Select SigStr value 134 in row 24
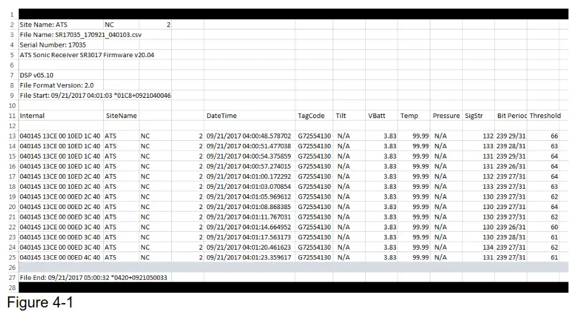The width and height of the screenshot is (574, 313). click(478, 247)
